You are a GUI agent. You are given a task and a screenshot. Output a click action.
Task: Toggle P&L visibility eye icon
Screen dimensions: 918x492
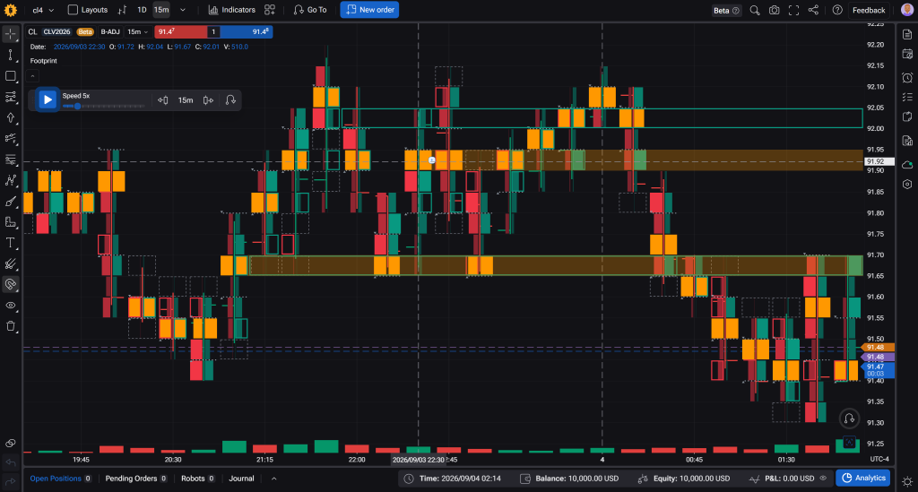click(823, 478)
